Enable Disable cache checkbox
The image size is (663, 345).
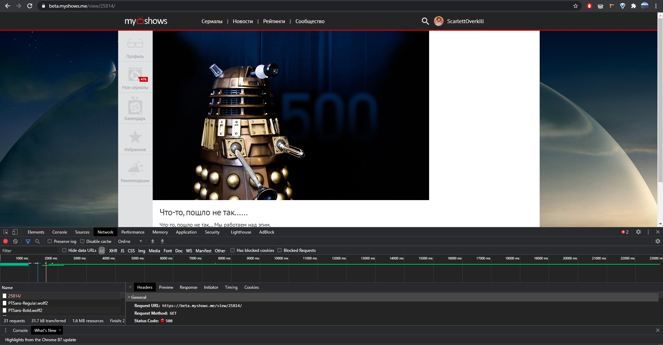[82, 241]
